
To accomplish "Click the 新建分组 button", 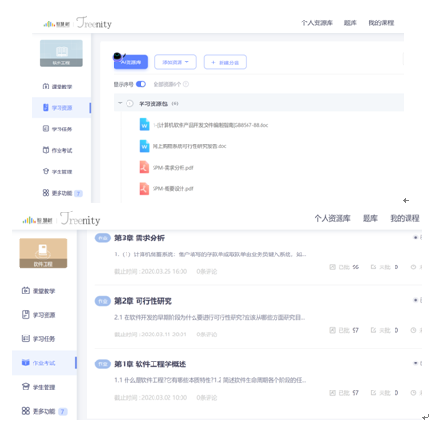I will pyautogui.click(x=225, y=62).
